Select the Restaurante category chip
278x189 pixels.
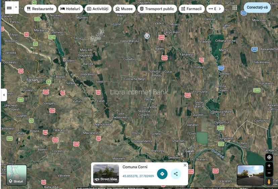40,9
